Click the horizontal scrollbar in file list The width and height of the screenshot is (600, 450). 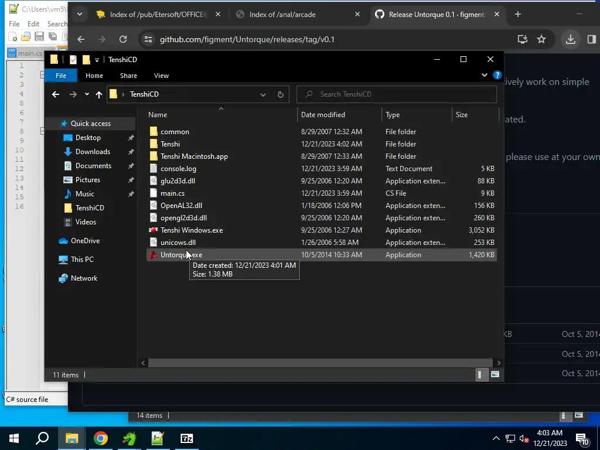(321, 363)
